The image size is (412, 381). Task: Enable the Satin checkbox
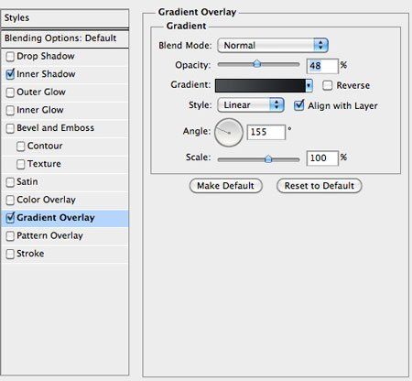10,182
